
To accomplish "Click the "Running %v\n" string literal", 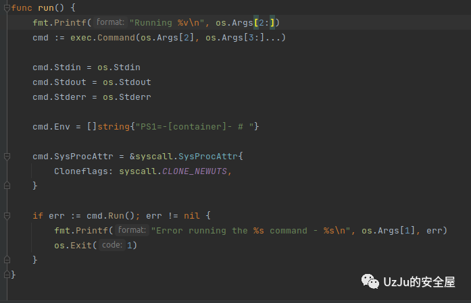I will (x=167, y=23).
